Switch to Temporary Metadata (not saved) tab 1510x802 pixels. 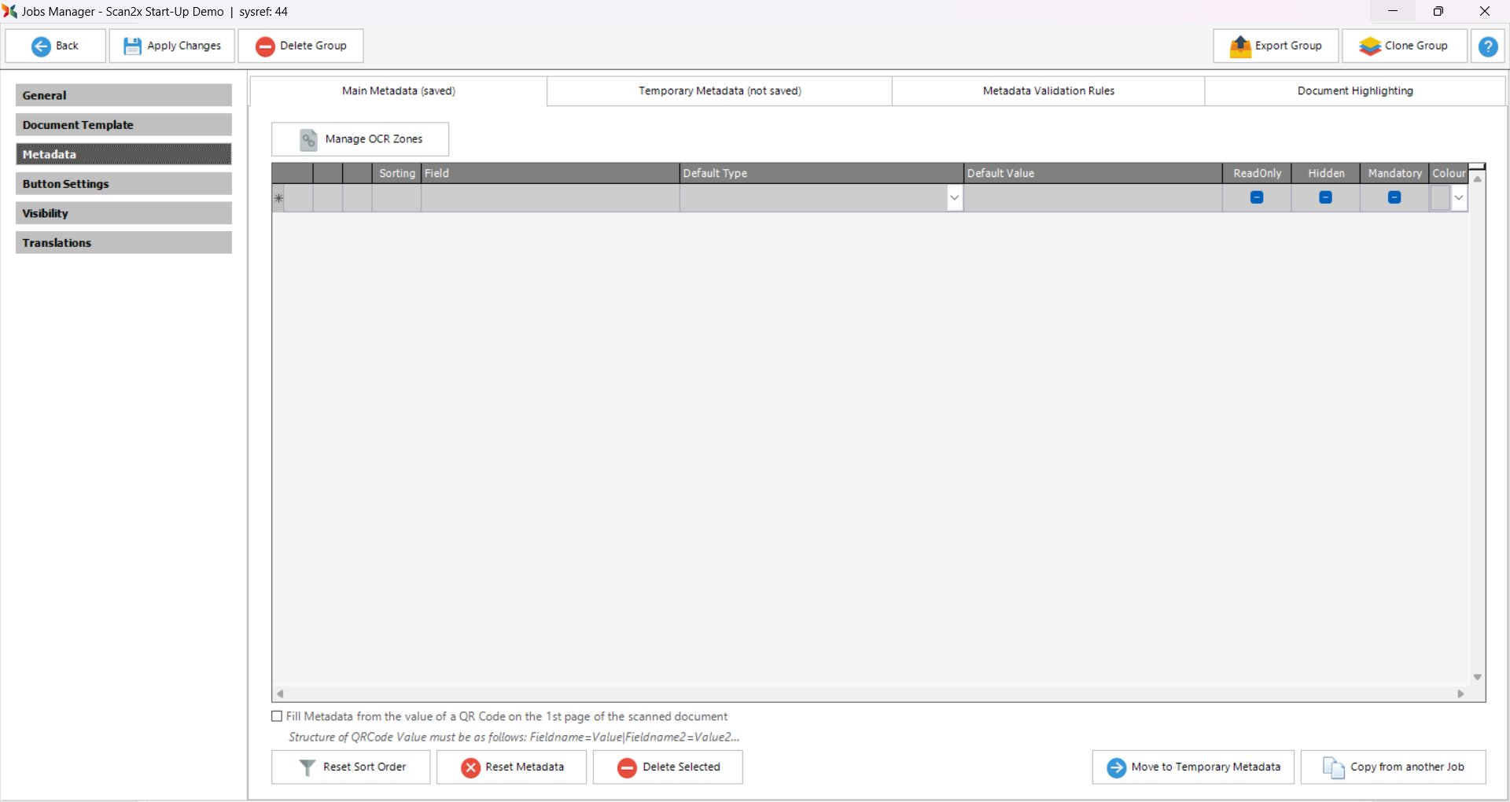719,91
